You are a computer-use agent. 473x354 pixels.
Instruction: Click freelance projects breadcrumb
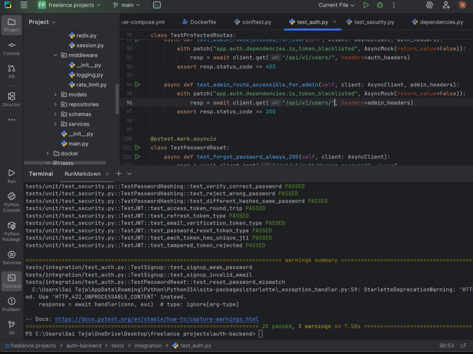(30, 346)
